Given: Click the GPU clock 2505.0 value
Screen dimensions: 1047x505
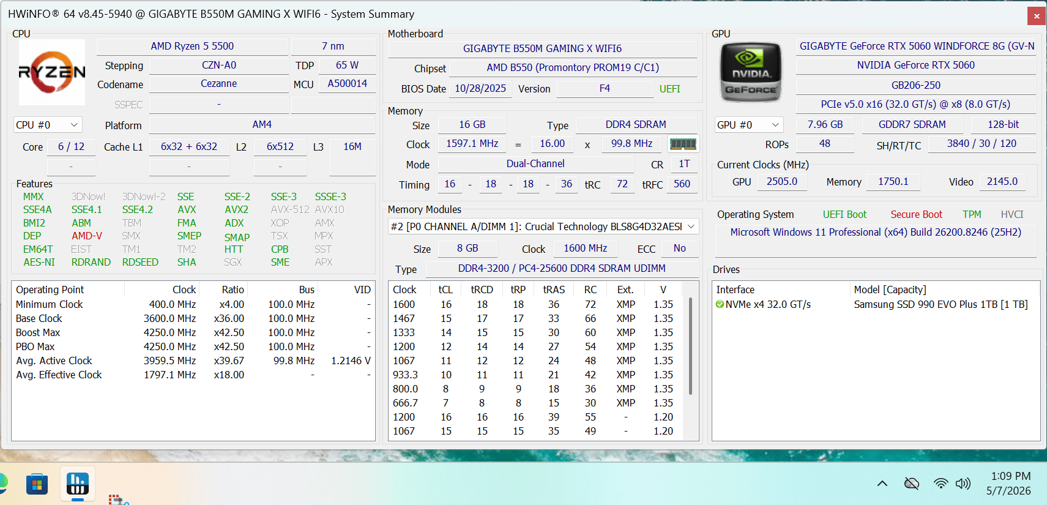Looking at the screenshot, I should click(x=782, y=181).
